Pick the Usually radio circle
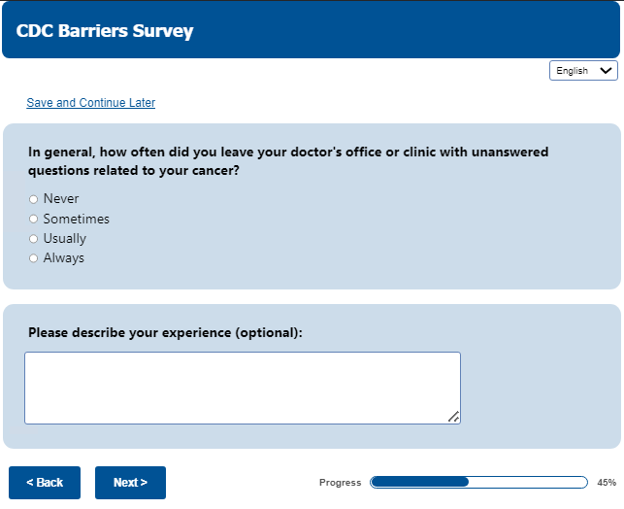This screenshot has width=624, height=509. 34,239
